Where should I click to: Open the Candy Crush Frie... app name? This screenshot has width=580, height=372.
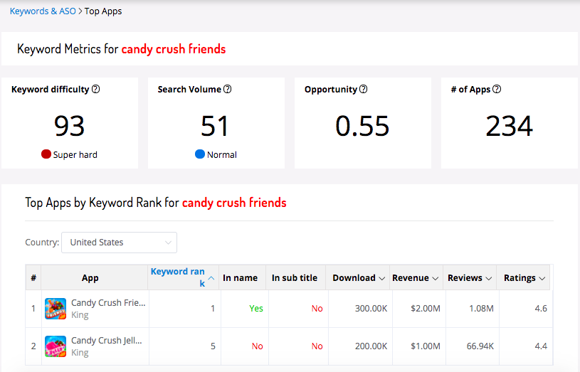(x=108, y=302)
